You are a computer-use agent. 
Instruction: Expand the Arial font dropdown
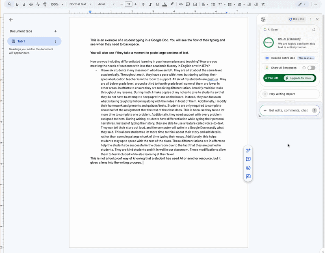tap(106, 4)
